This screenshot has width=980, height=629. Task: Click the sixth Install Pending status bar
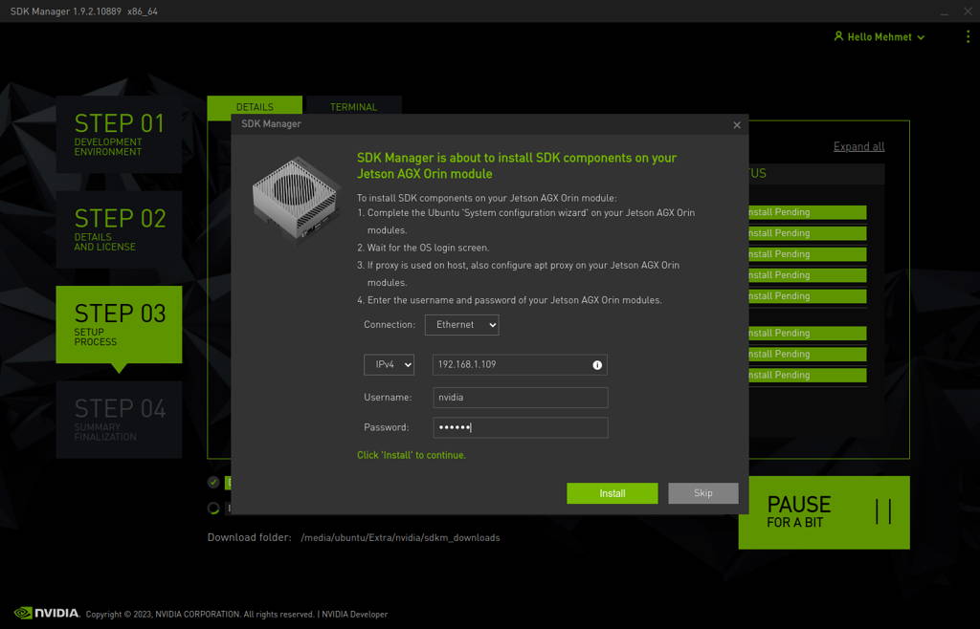click(808, 333)
